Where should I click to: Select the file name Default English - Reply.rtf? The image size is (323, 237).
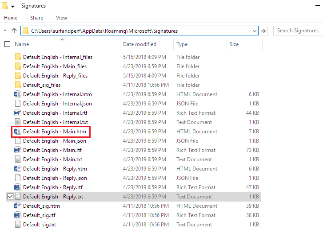(53, 187)
